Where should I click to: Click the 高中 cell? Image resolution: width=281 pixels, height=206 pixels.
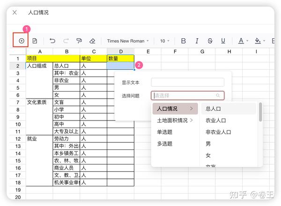pos(67,124)
